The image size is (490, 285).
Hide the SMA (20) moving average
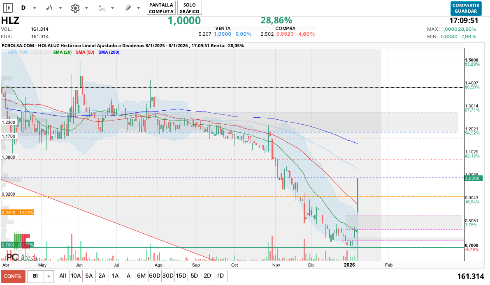pyautogui.click(x=63, y=52)
